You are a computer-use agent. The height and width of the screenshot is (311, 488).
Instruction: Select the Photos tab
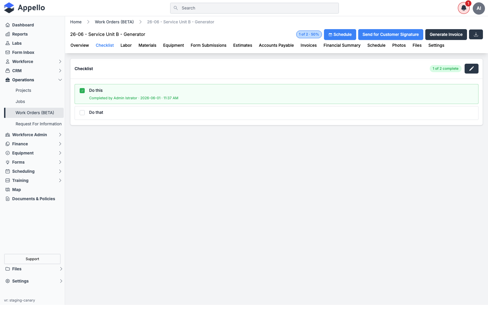(399, 45)
